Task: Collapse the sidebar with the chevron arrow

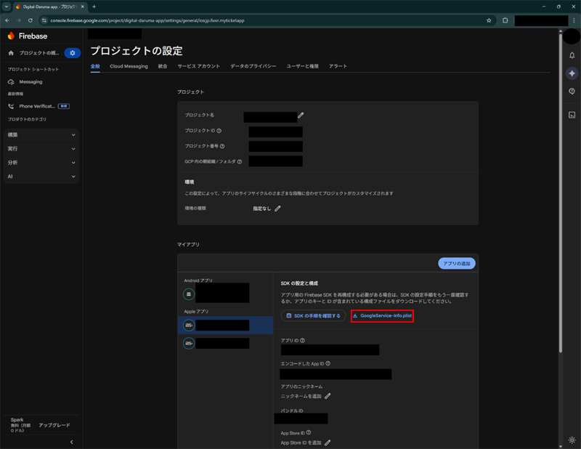Action: coord(71,442)
